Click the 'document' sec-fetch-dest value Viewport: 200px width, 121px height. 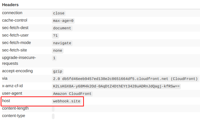click(x=62, y=28)
